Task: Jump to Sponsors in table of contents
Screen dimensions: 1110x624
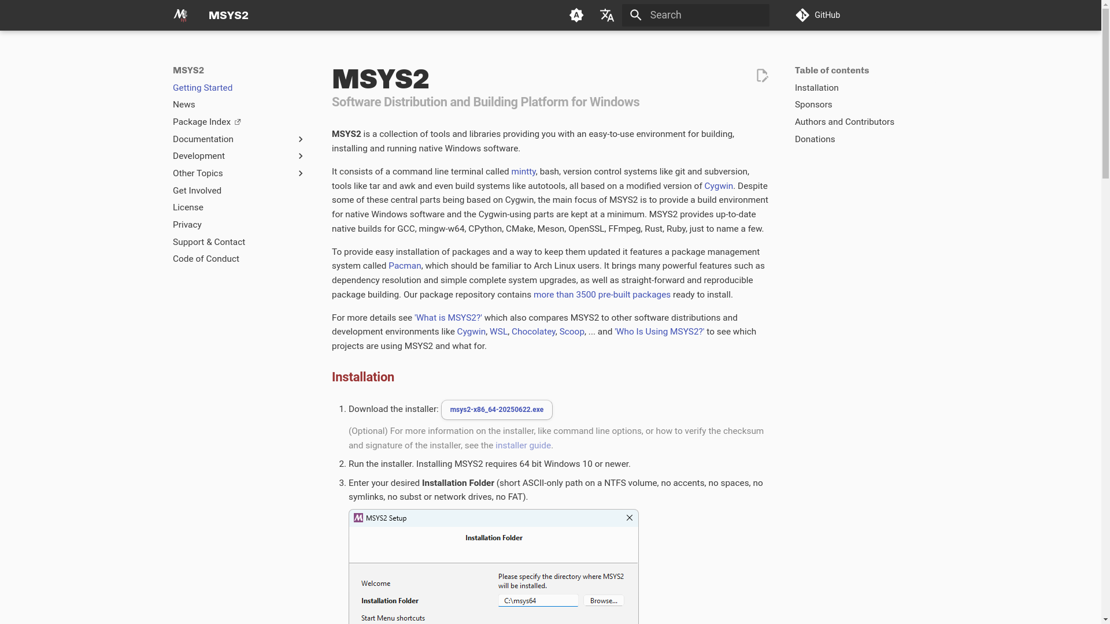Action: [x=813, y=105]
